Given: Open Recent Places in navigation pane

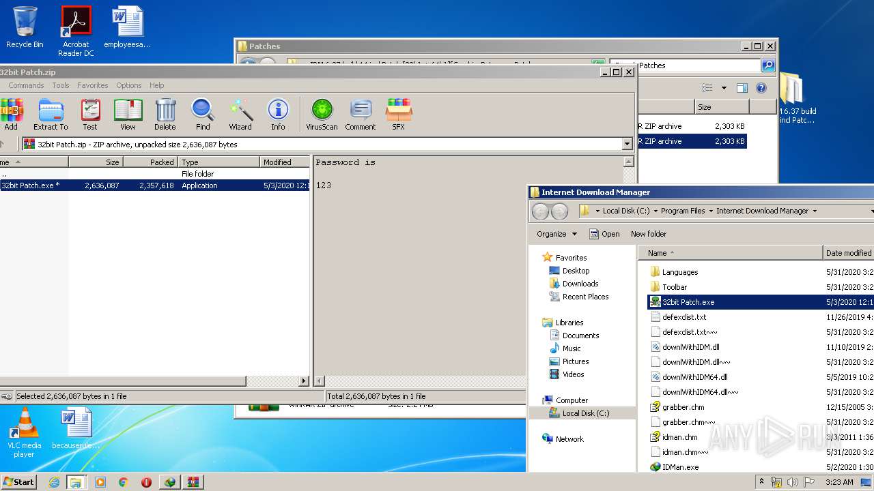Looking at the screenshot, I should click(x=585, y=297).
